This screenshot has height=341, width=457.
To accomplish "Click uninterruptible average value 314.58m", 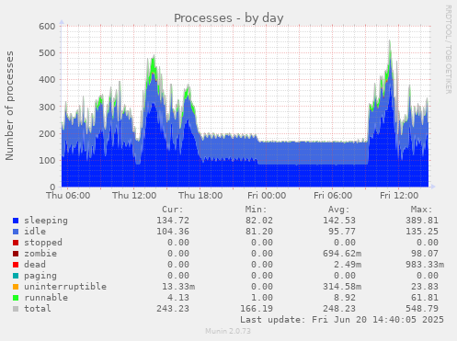I will 342,287.
